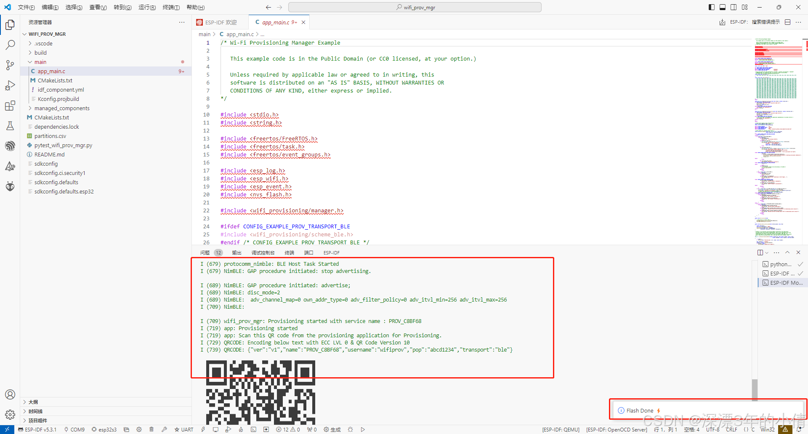Click the title bar wifi_prov_mgr search box
Viewport: 808px width, 434px height.
415,7
